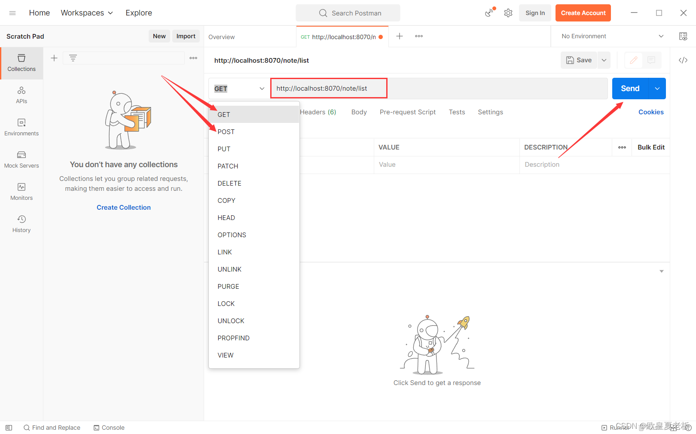This screenshot has height=434, width=696.
Task: Open a new request tab with plus
Action: click(x=400, y=36)
